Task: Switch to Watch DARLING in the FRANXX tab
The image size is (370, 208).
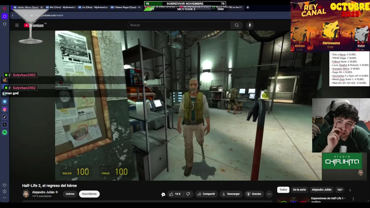Action: coord(228,7)
